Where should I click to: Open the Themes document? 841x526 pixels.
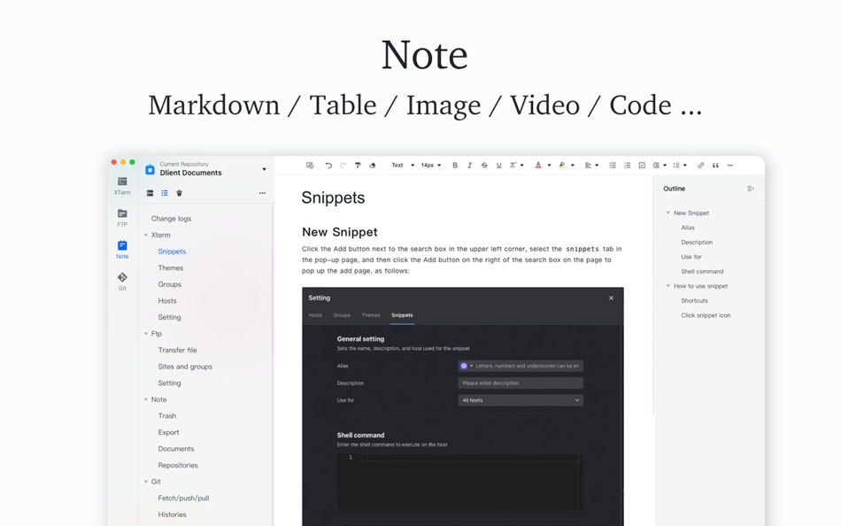[171, 267]
